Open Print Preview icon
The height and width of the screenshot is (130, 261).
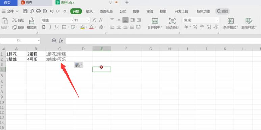[45, 11]
